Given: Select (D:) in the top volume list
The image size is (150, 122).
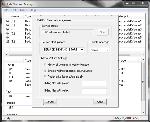Looking at the screenshot, I should pyautogui.click(x=13, y=33).
